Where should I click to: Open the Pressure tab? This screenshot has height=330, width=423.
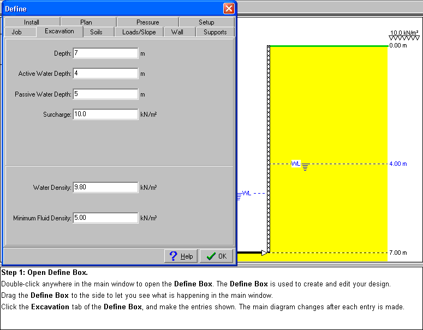click(147, 22)
